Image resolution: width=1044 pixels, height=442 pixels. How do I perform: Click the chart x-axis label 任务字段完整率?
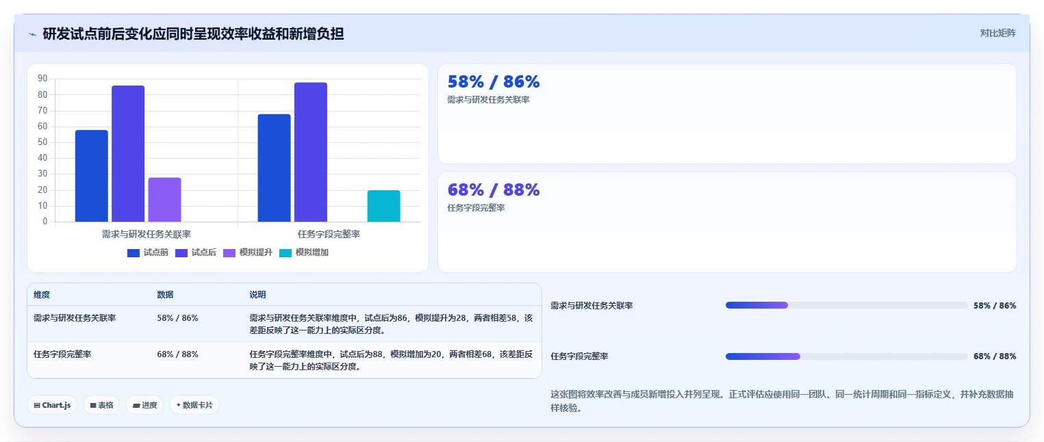[x=329, y=234]
